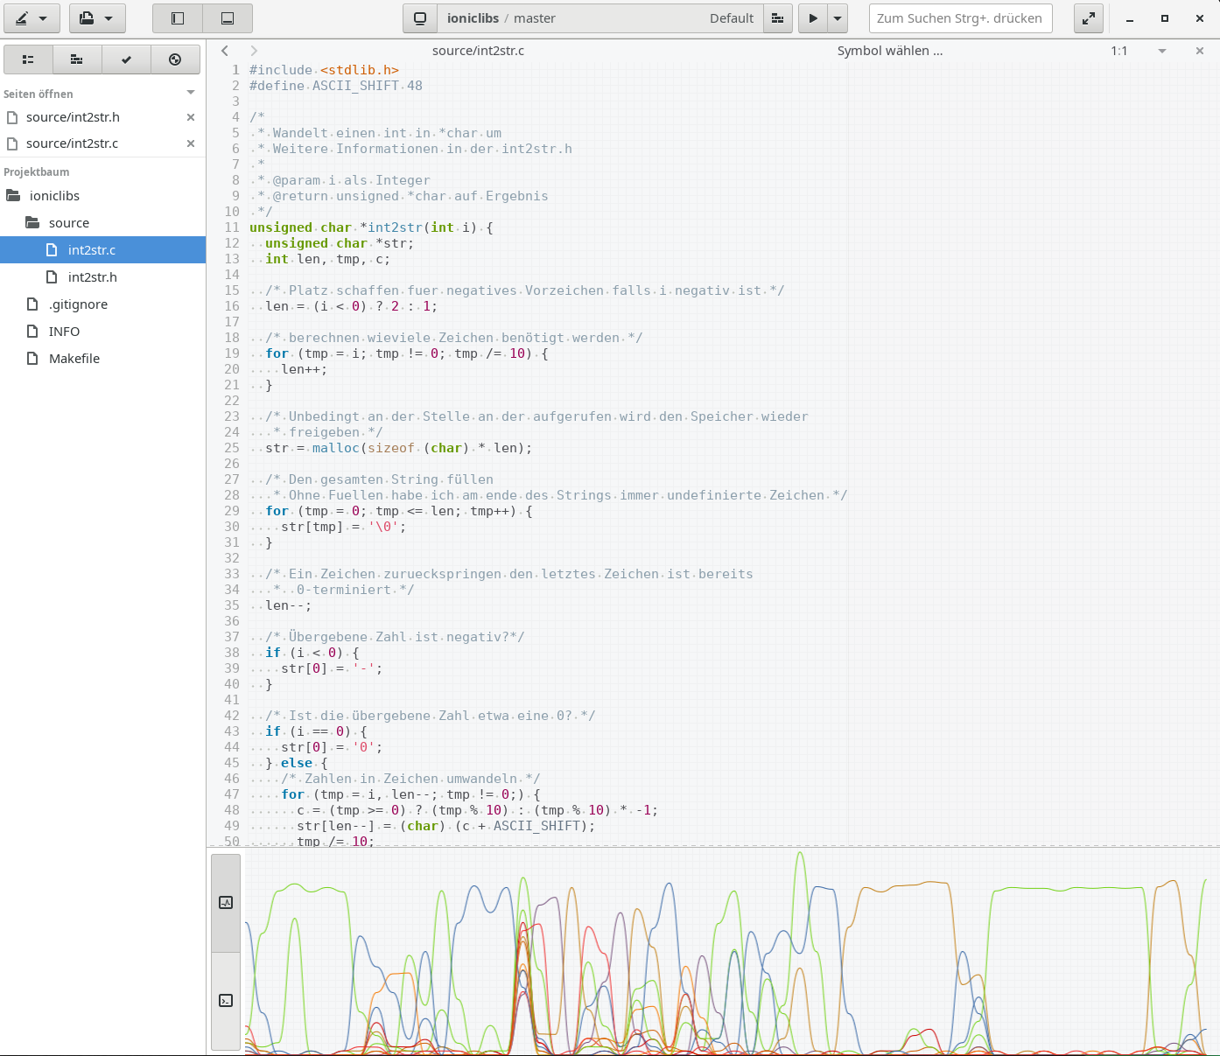Click the build icon in the omnibar
The height and width of the screenshot is (1056, 1220).
pyautogui.click(x=777, y=18)
